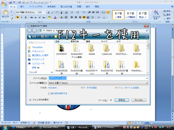
Task: Click the Bullets list icon
Action: (72, 12)
